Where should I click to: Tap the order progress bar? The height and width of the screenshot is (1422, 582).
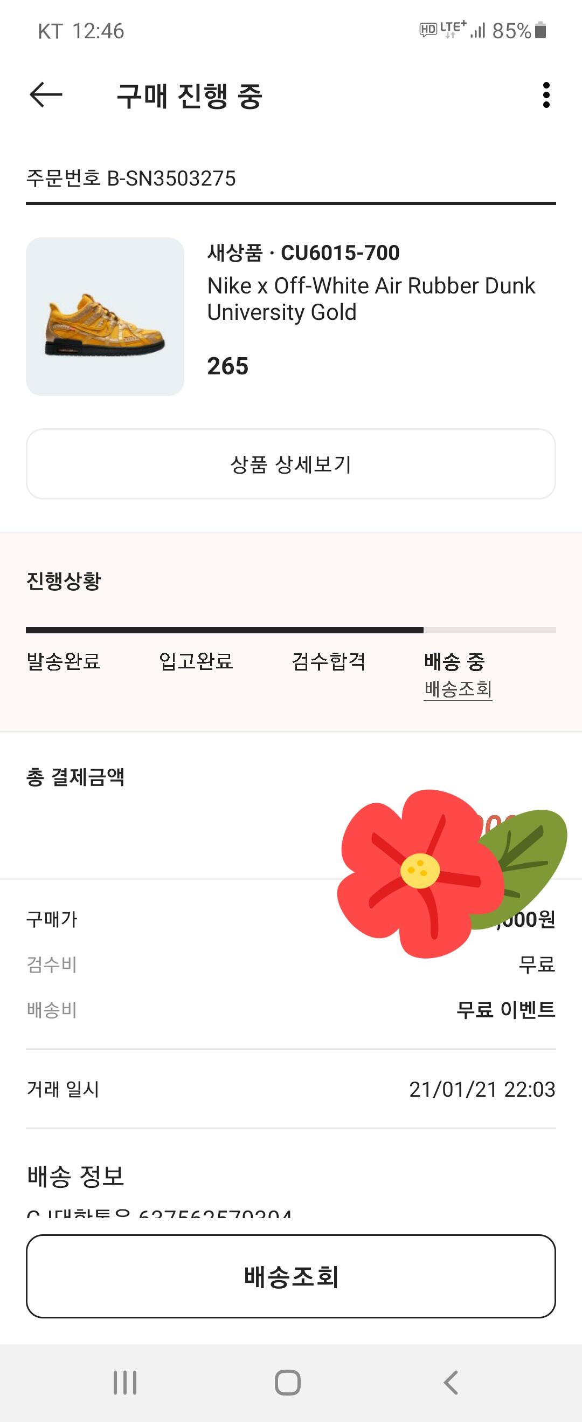[x=290, y=630]
